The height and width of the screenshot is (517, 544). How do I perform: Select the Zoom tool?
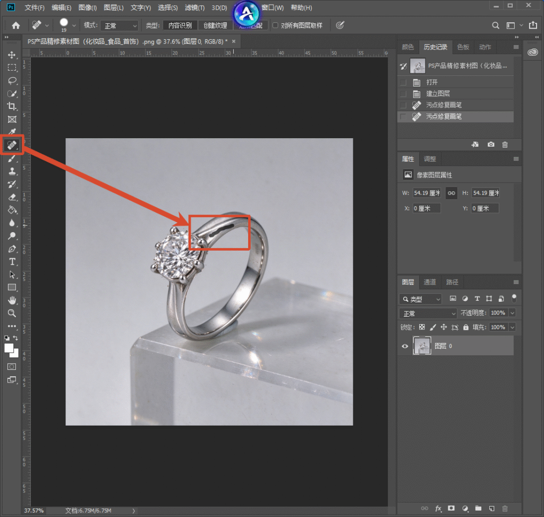(12, 313)
